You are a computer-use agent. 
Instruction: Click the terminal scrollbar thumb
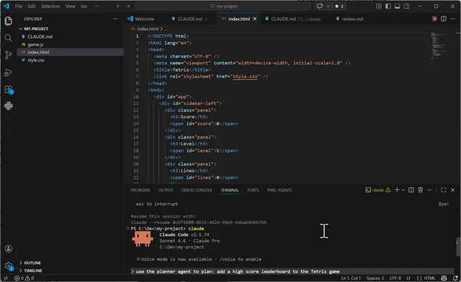click(458, 247)
